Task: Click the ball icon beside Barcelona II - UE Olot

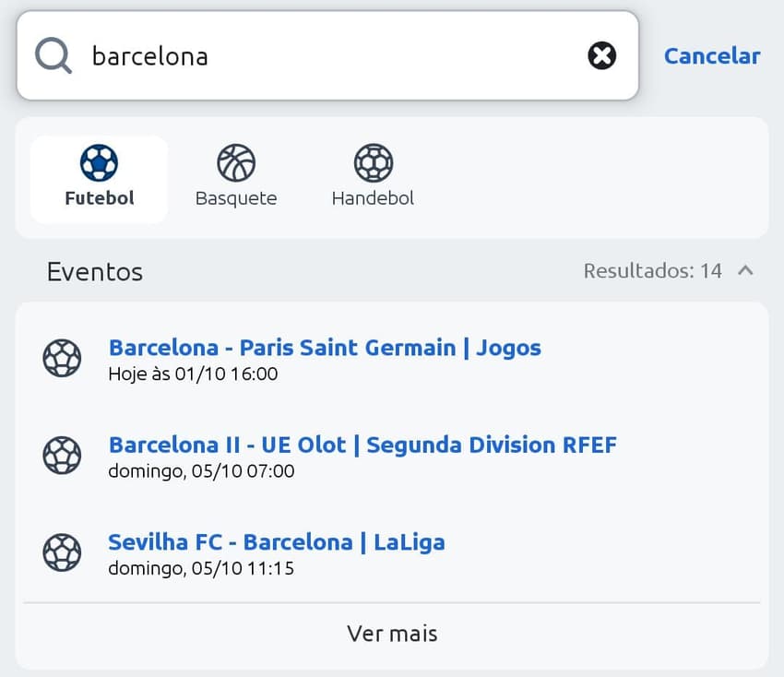Action: pyautogui.click(x=62, y=456)
